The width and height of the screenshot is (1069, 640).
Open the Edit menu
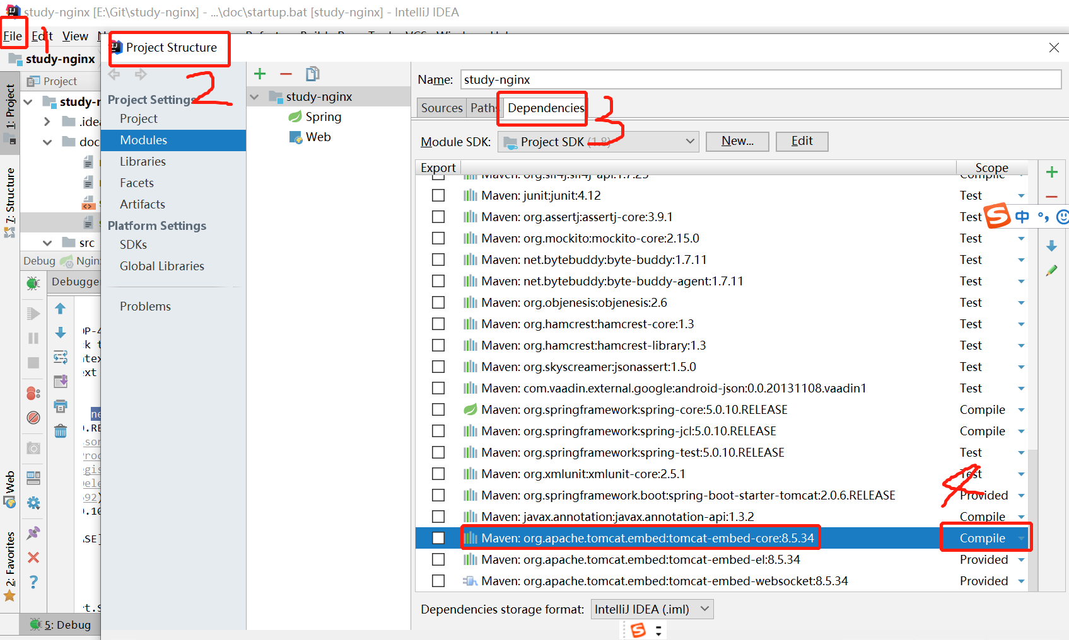[x=42, y=36]
